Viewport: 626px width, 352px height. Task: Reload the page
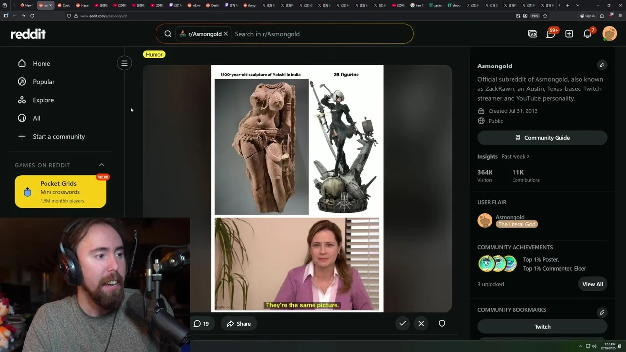(32, 16)
